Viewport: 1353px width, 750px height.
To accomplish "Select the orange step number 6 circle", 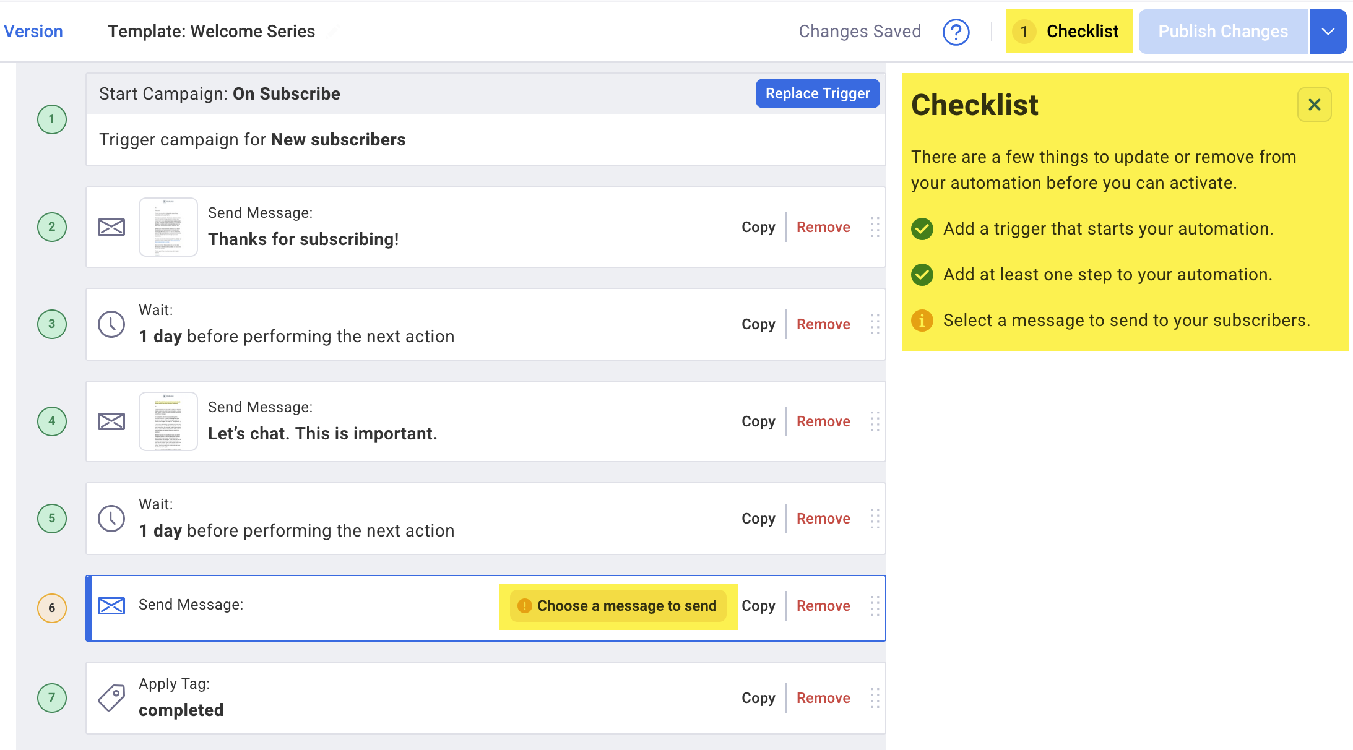I will pyautogui.click(x=52, y=608).
